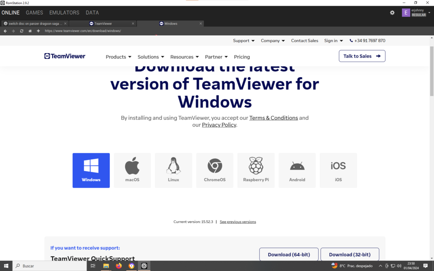This screenshot has height=271, width=434.
Task: Click the Windows taskbar Buscar search box
Action: tap(50, 266)
